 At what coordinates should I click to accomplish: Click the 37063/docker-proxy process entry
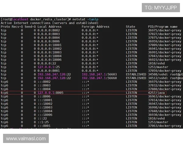coord(164,126)
